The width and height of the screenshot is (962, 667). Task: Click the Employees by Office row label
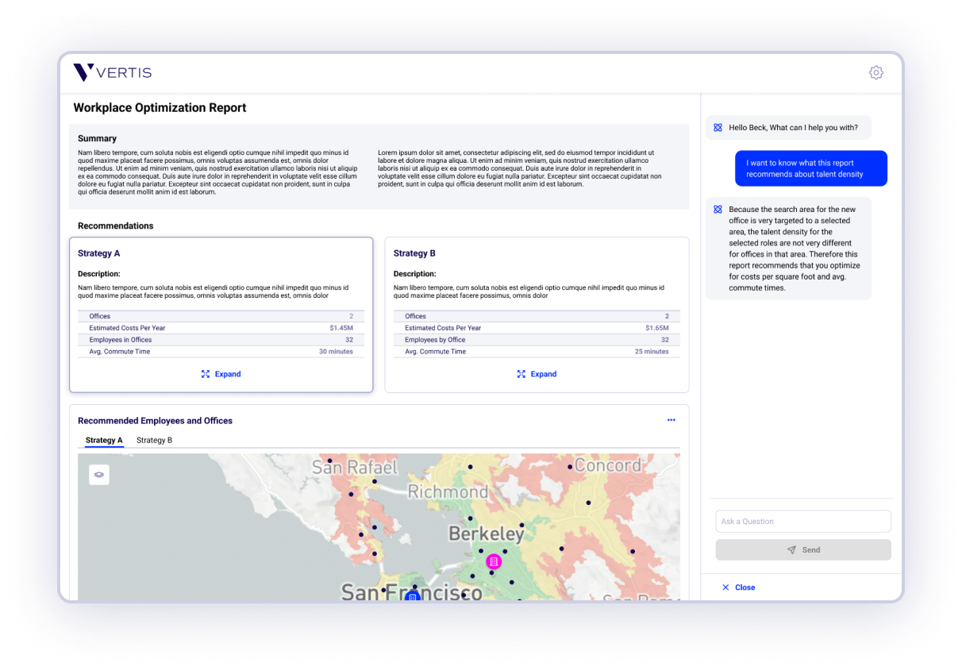435,340
